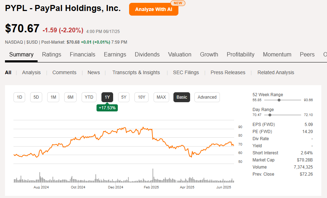Open the Dividends tab
Screen dimensions: 327x198
147,55
